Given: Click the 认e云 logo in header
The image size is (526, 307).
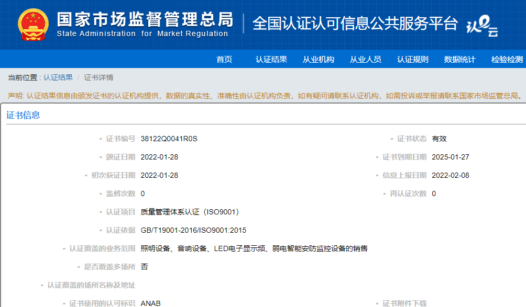Looking at the screenshot, I should (482, 26).
